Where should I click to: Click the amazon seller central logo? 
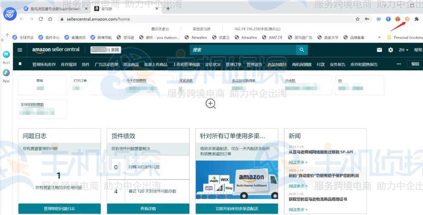click(56, 50)
